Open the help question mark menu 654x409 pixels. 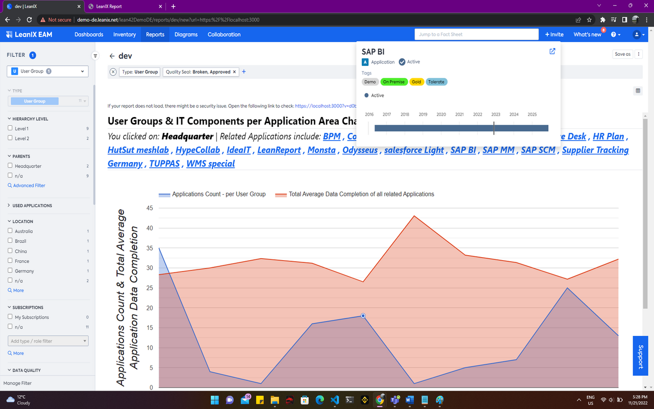[x=615, y=34]
